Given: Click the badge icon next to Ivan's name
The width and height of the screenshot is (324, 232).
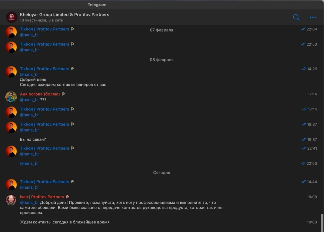Looking at the screenshot, I should [x=67, y=197].
